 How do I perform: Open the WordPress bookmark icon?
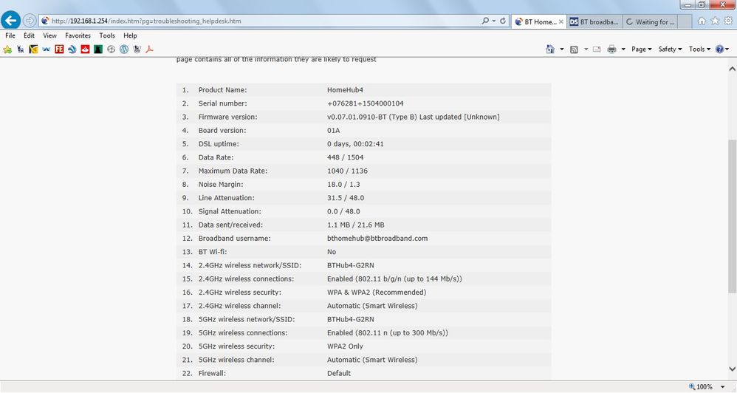pos(124,49)
